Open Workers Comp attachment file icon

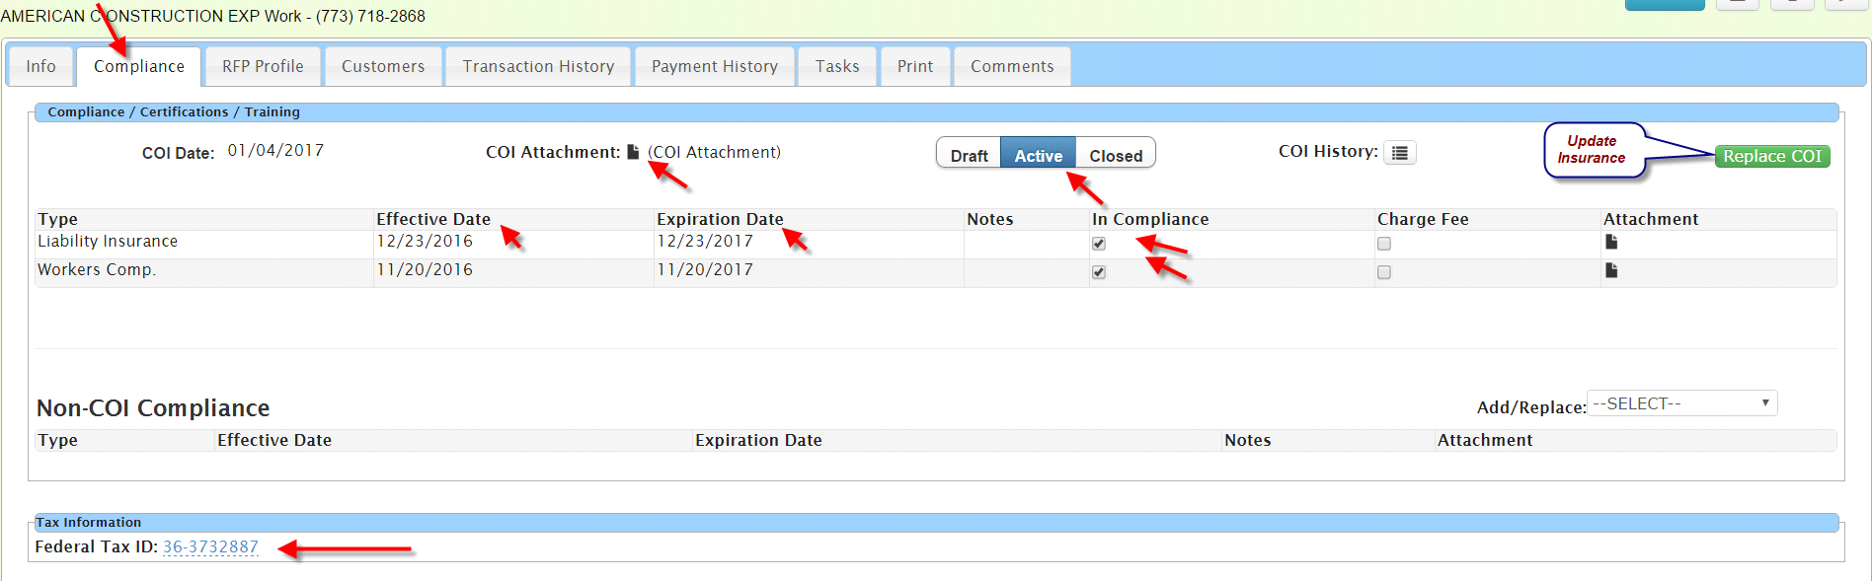[x=1610, y=270]
